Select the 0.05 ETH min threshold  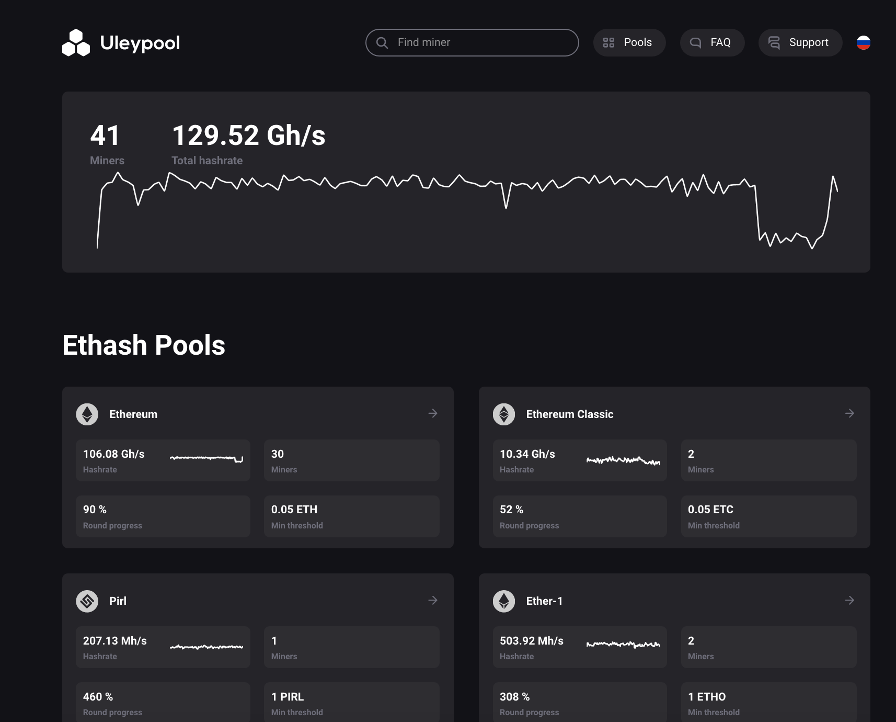[294, 510]
